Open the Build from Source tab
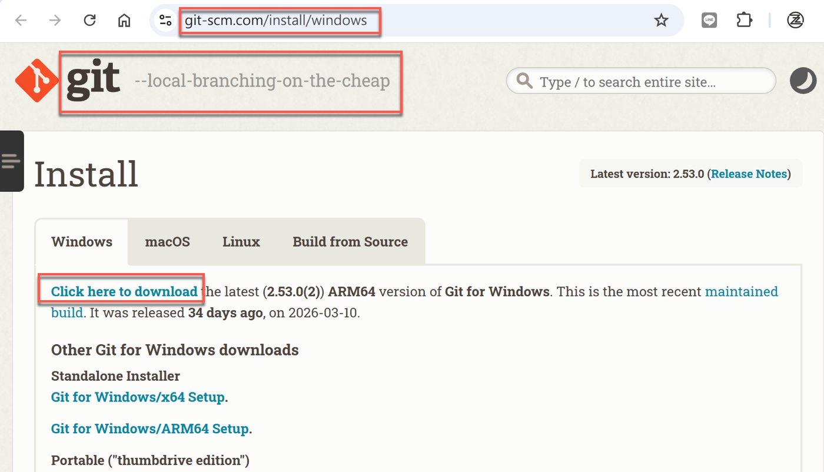 (x=350, y=242)
